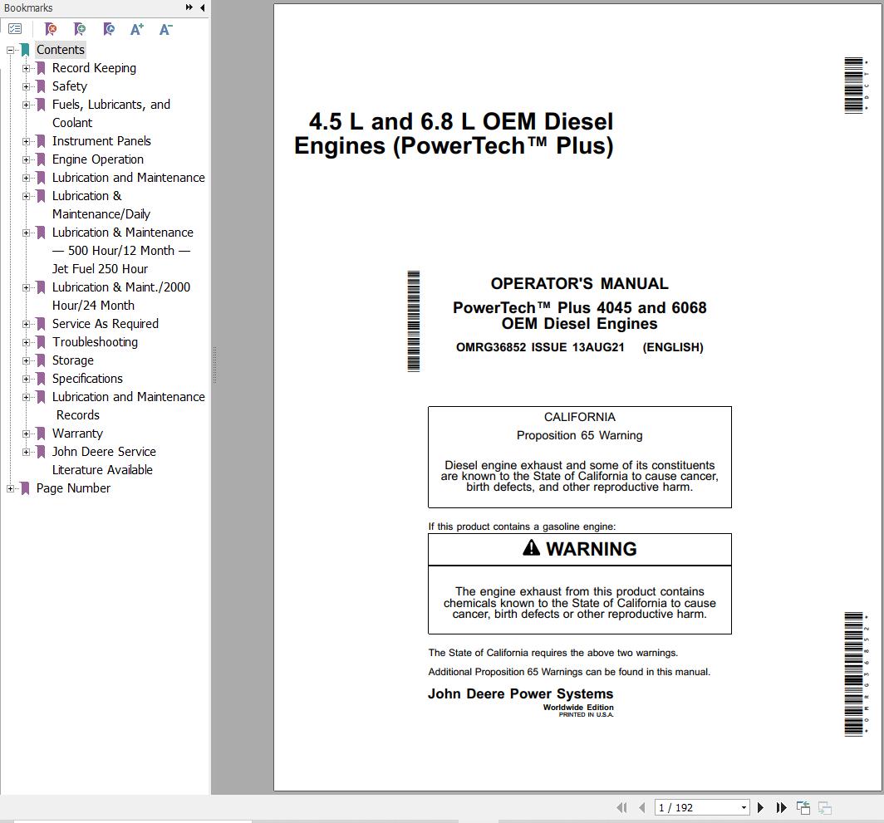
Task: Expand the panel with the double-arrow icon
Action: (189, 7)
